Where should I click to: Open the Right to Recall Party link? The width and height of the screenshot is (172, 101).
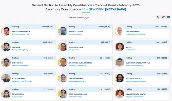[x=76, y=81]
